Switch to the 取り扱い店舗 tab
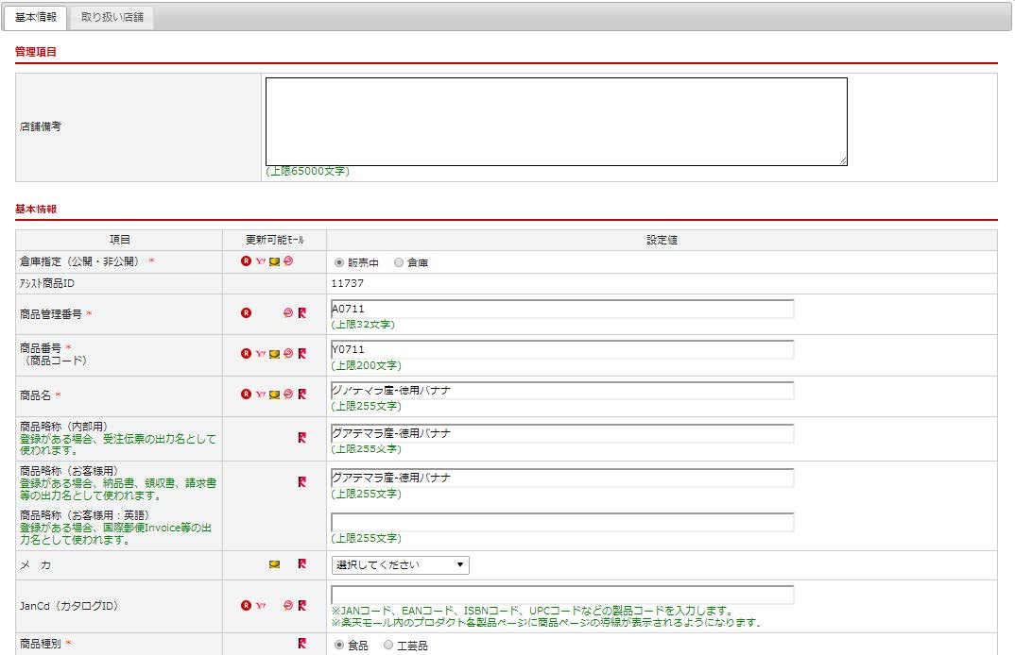The image size is (1015, 655). [112, 17]
